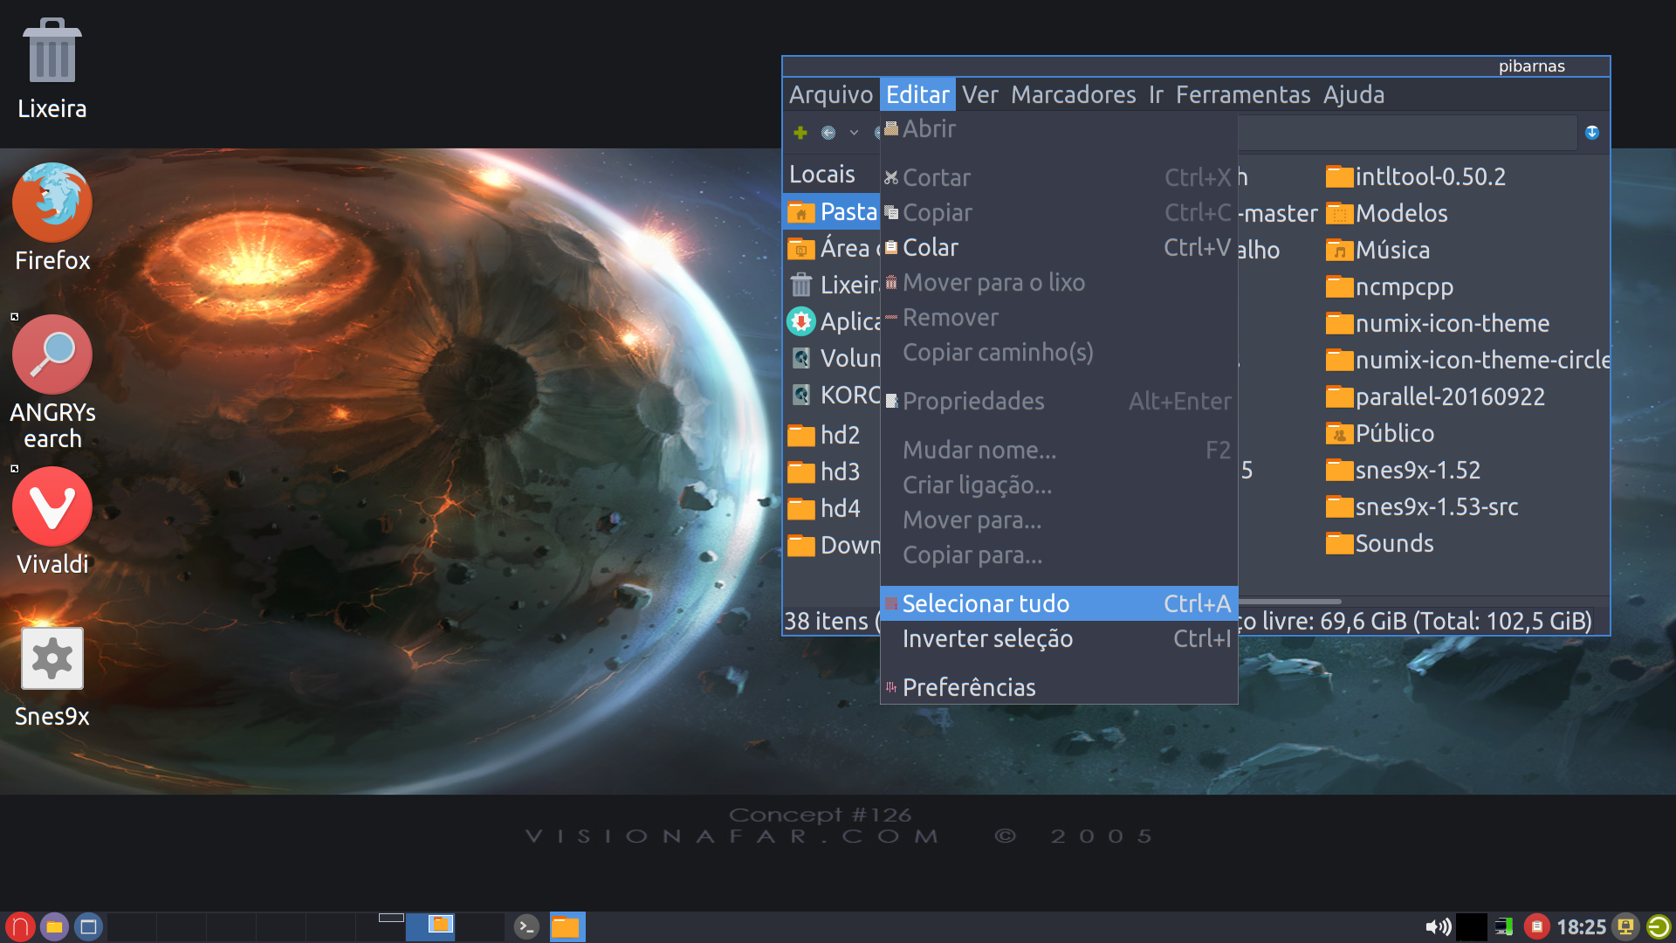This screenshot has height=943, width=1676.
Task: Select the Público folder
Action: [x=1380, y=433]
